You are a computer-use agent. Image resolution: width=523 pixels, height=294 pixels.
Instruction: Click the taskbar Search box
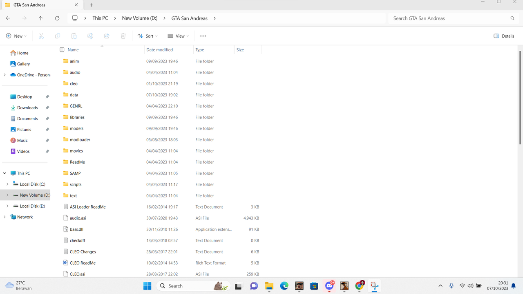193,286
